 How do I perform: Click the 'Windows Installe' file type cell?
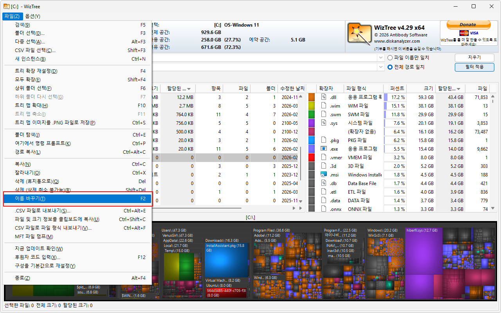(x=364, y=174)
